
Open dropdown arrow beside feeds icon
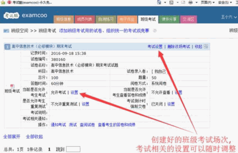pos(177,2)
